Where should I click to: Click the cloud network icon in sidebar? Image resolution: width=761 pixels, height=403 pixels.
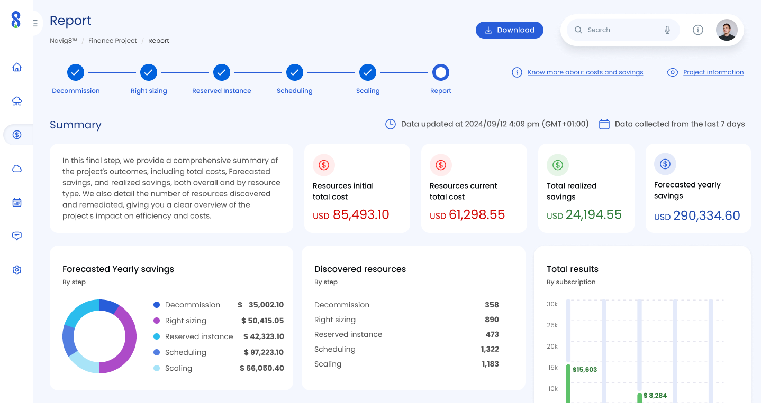click(17, 101)
